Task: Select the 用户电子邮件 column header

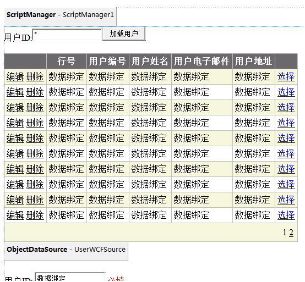Action: [201, 61]
